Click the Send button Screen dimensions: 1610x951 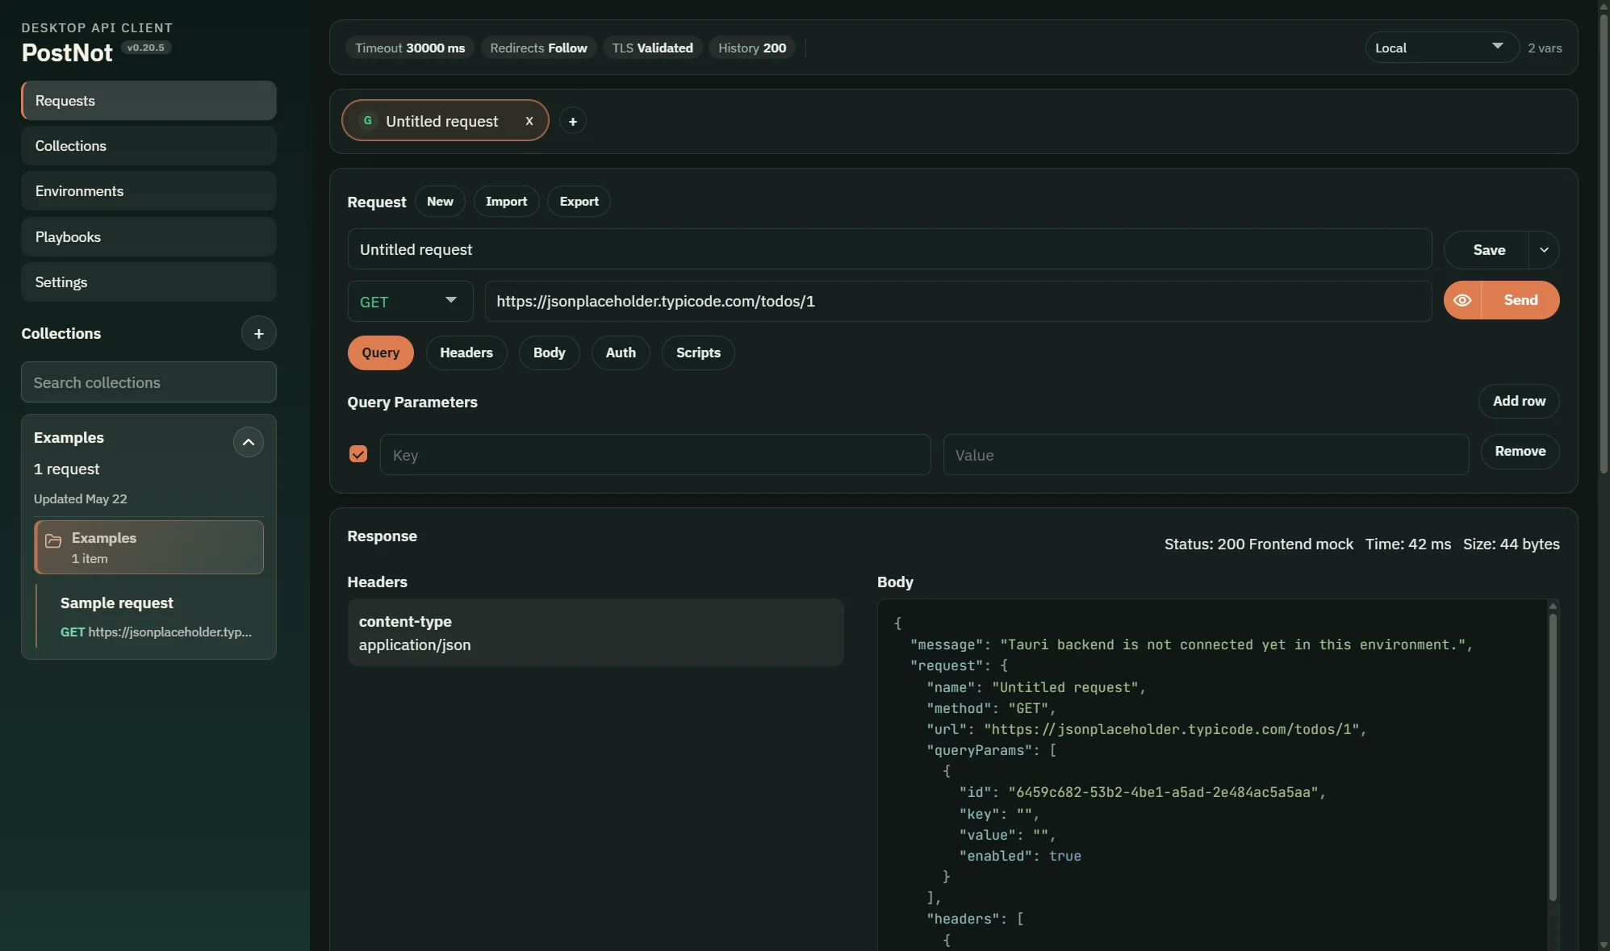coord(1520,300)
